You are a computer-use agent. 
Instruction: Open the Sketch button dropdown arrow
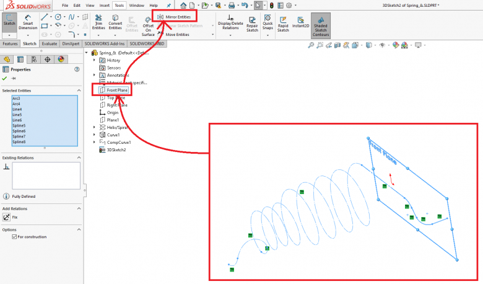[9, 35]
